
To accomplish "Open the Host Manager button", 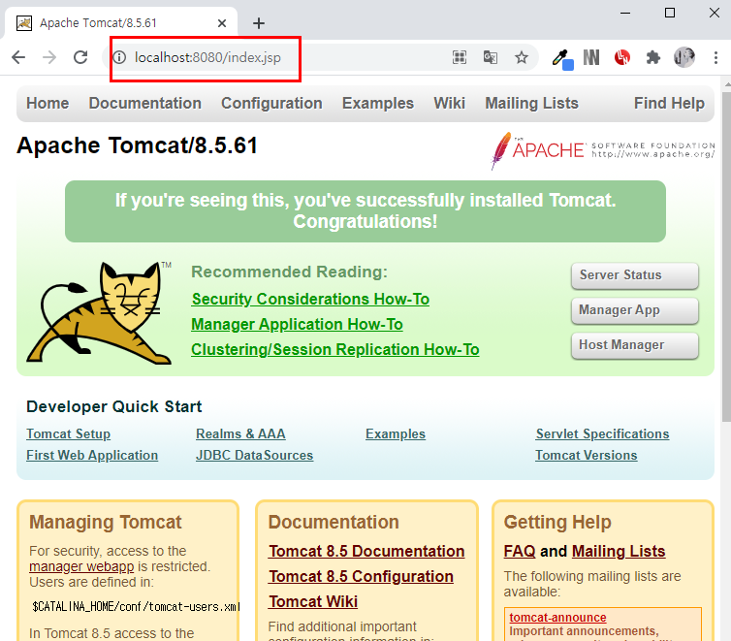I will pyautogui.click(x=635, y=345).
